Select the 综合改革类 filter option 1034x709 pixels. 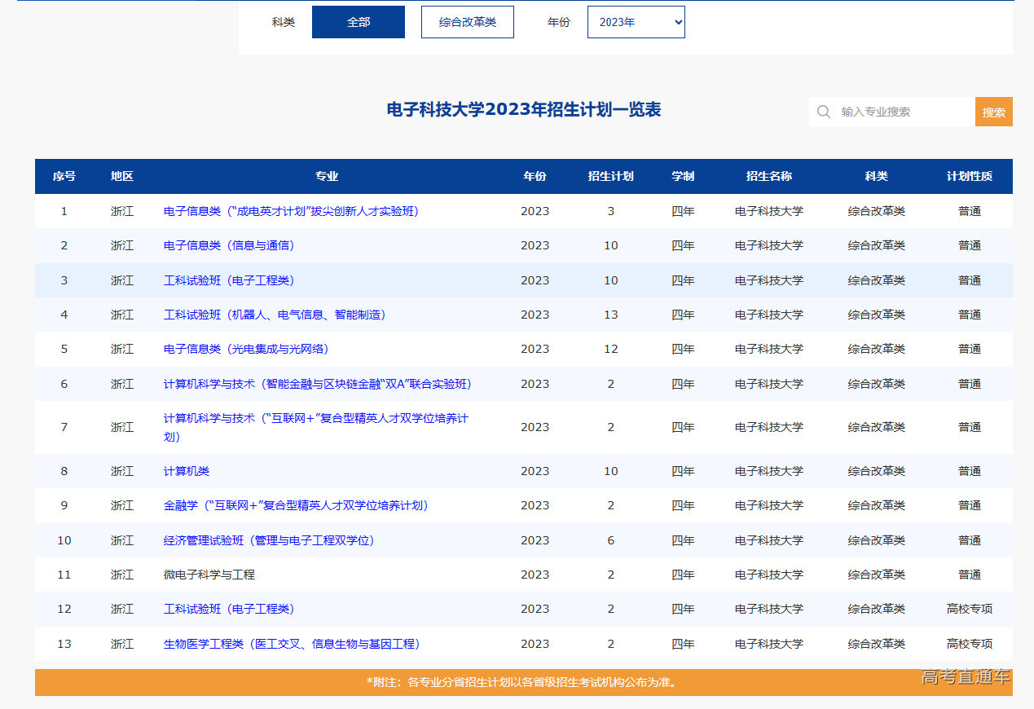[x=467, y=22]
